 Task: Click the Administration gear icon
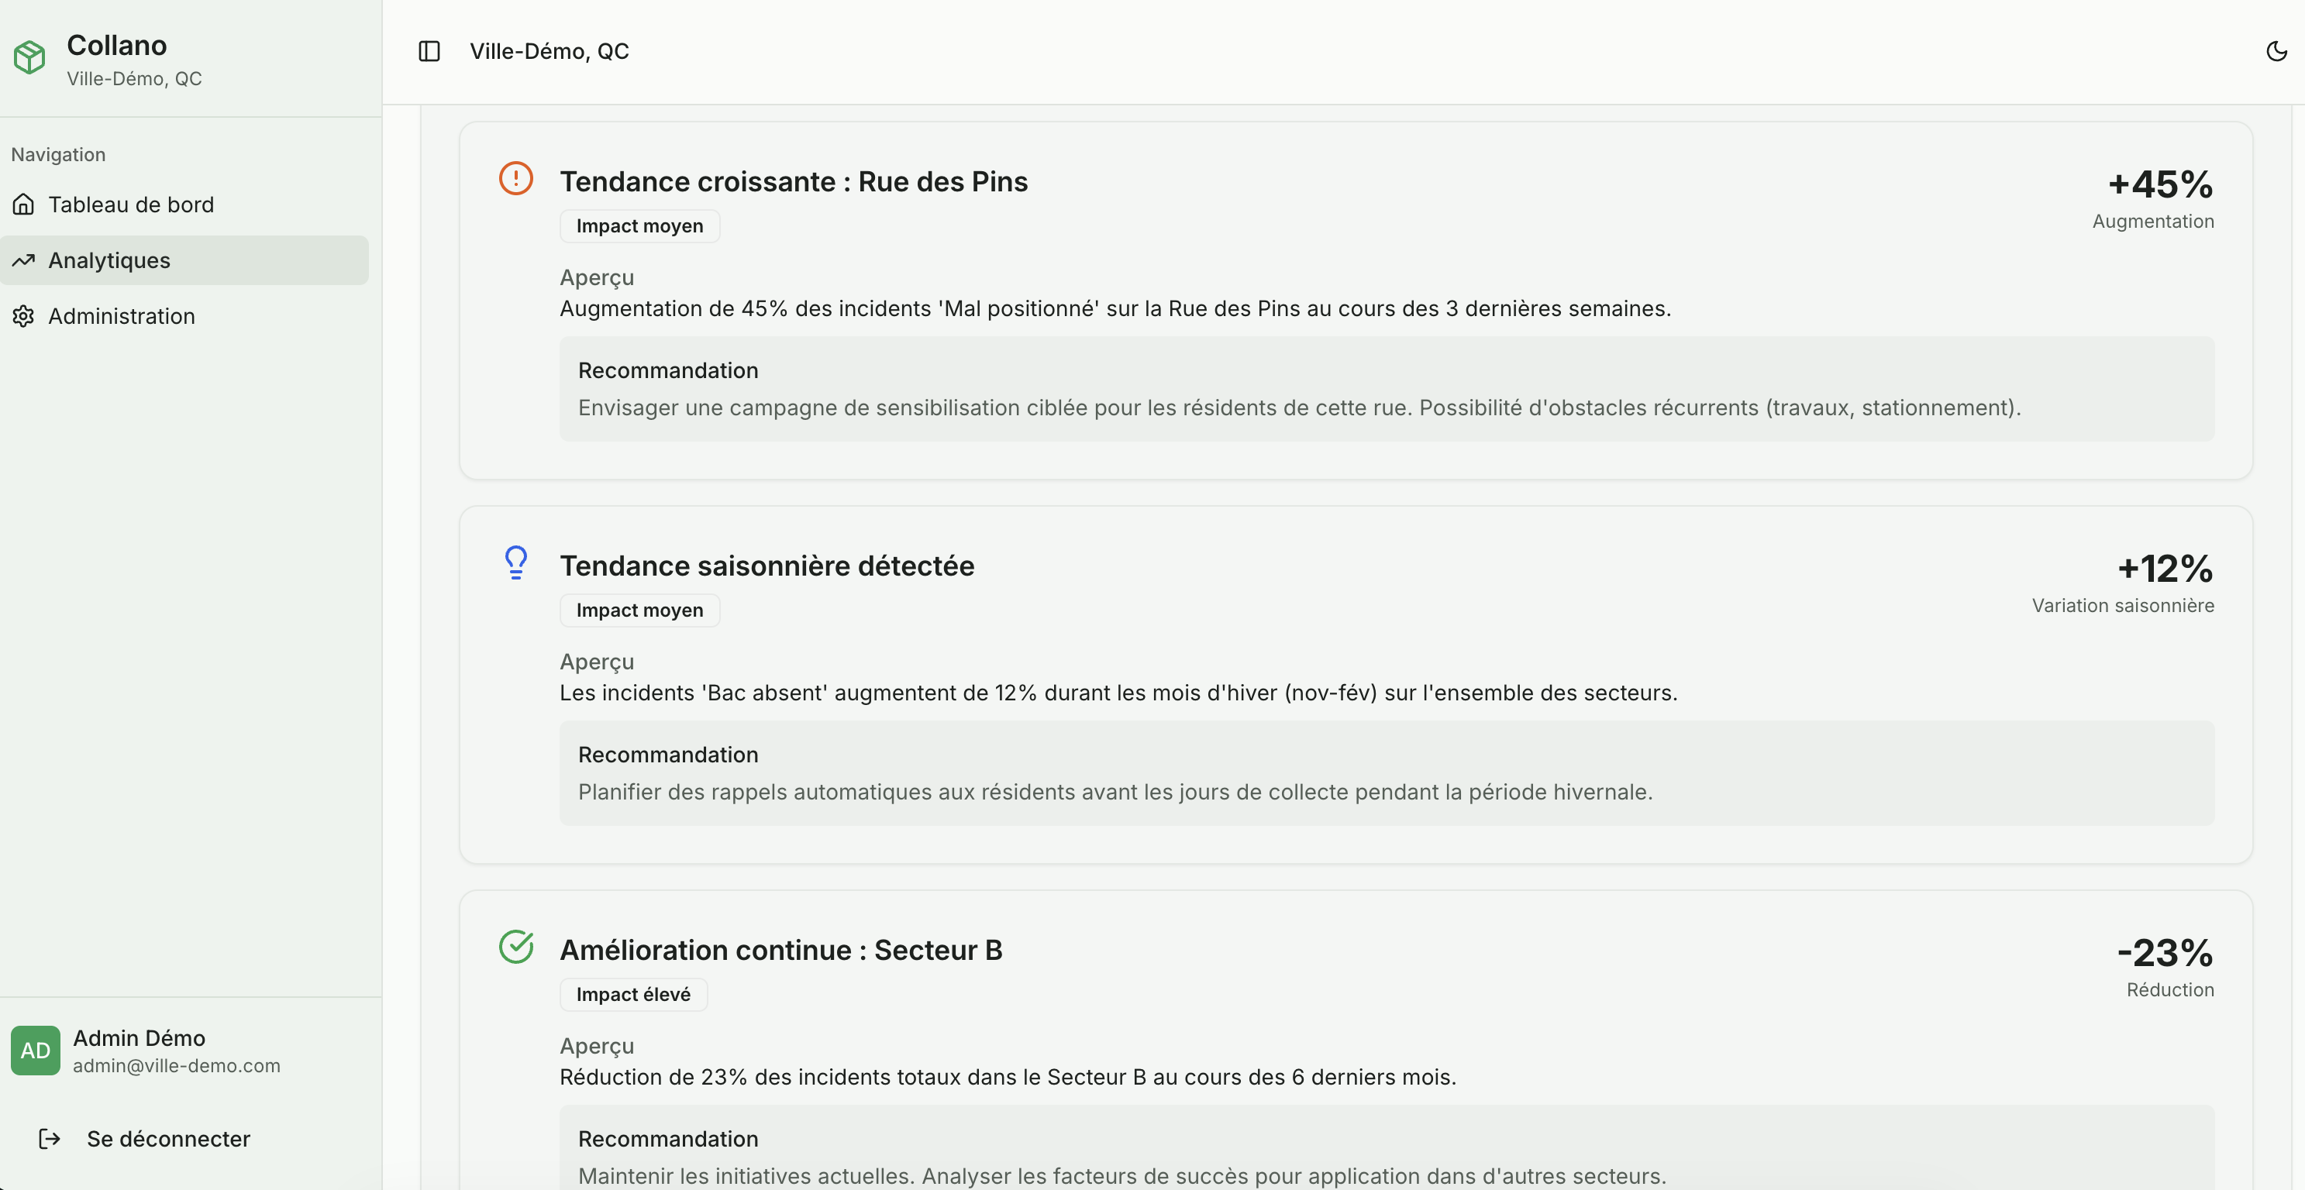point(24,317)
